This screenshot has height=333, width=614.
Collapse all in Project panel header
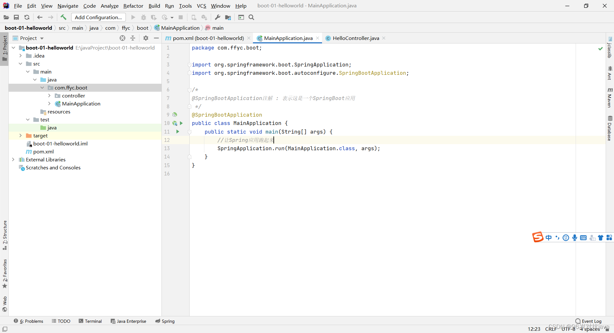133,38
